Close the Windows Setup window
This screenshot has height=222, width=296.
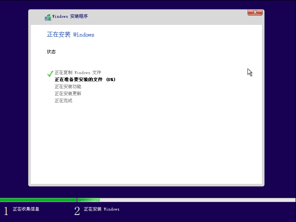pyautogui.click(x=255, y=12)
